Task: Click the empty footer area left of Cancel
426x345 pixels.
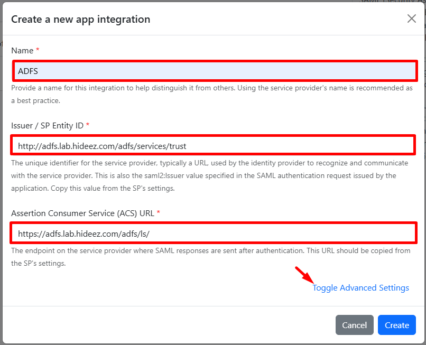Action: click(159, 325)
